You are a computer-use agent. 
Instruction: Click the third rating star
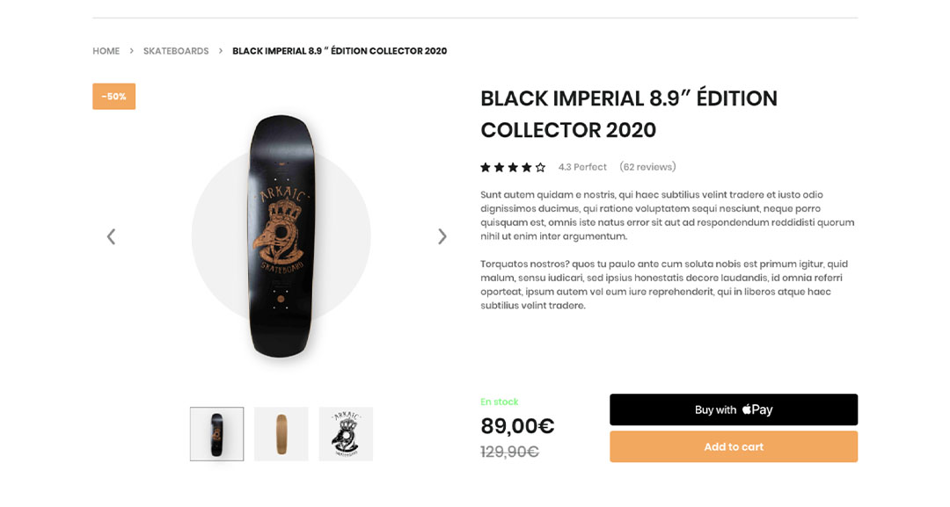(x=513, y=167)
